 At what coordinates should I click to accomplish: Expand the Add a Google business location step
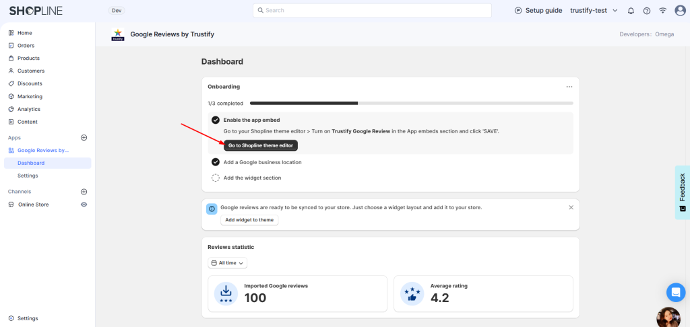point(262,162)
